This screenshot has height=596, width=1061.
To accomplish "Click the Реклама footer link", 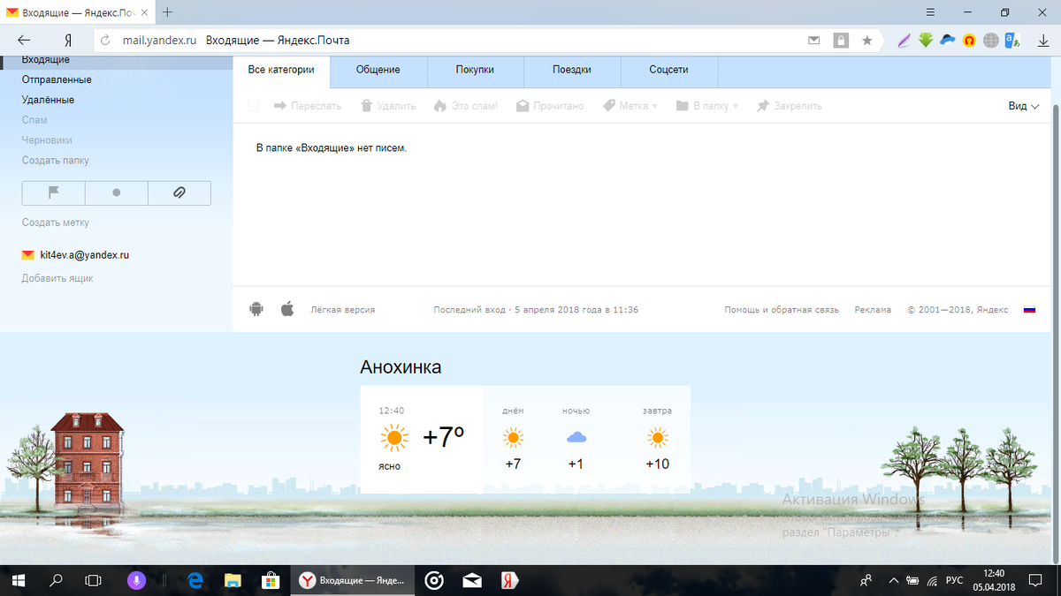I will pos(873,310).
